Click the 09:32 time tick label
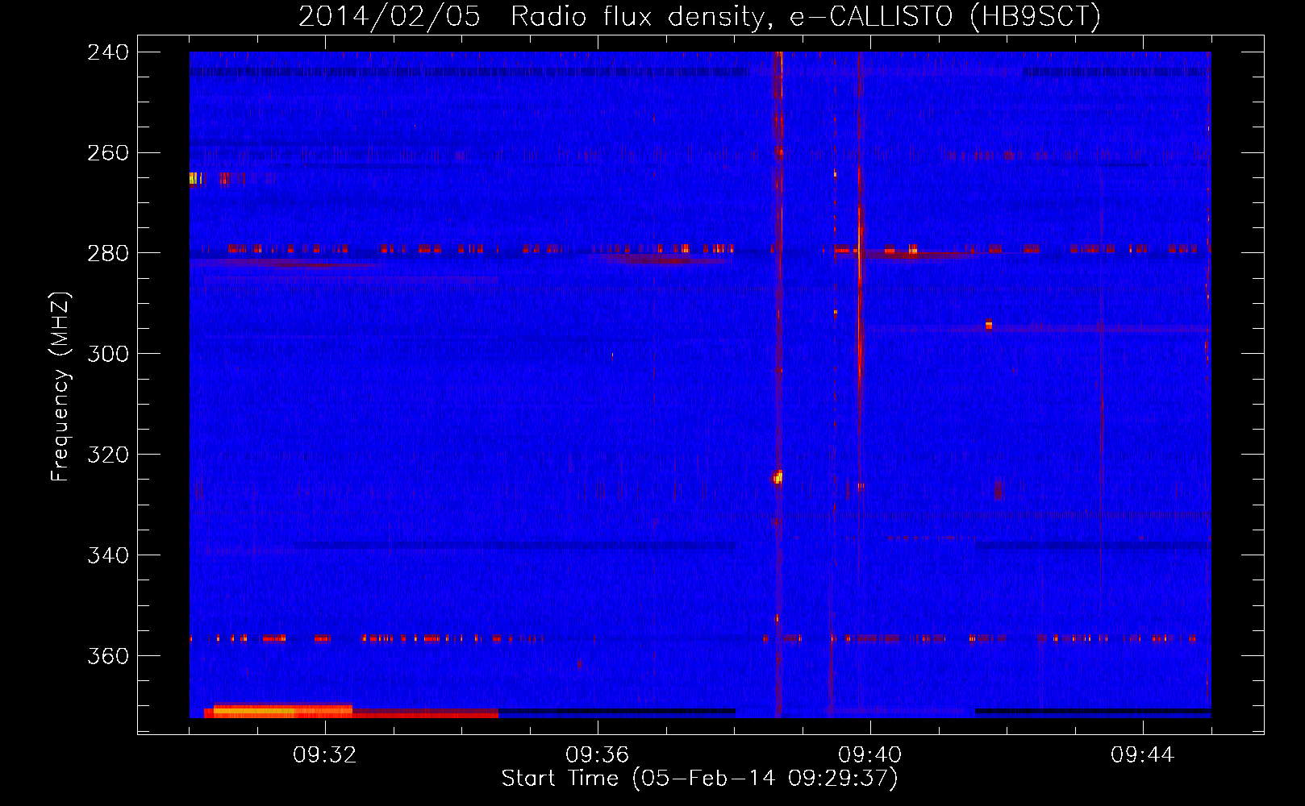The height and width of the screenshot is (806, 1305). pos(325,755)
